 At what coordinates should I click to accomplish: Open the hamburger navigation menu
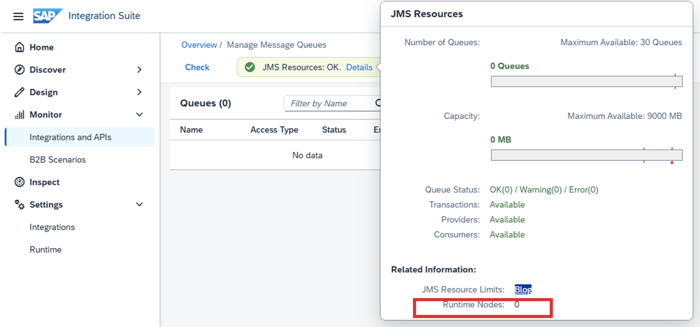[18, 16]
